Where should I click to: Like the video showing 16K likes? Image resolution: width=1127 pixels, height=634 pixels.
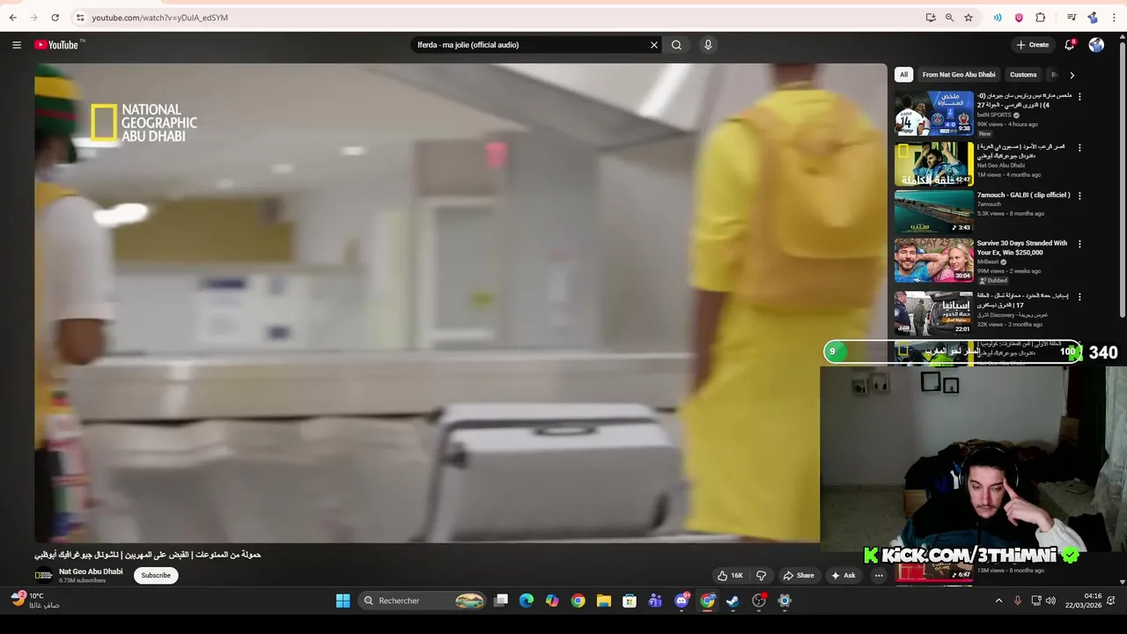[x=730, y=576]
